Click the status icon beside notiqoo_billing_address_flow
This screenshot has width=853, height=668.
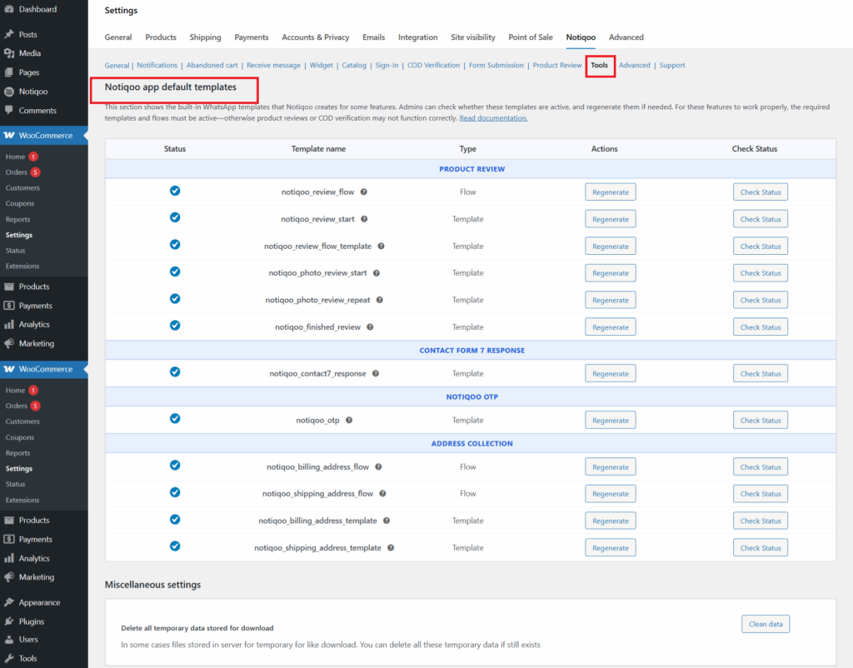(x=175, y=466)
